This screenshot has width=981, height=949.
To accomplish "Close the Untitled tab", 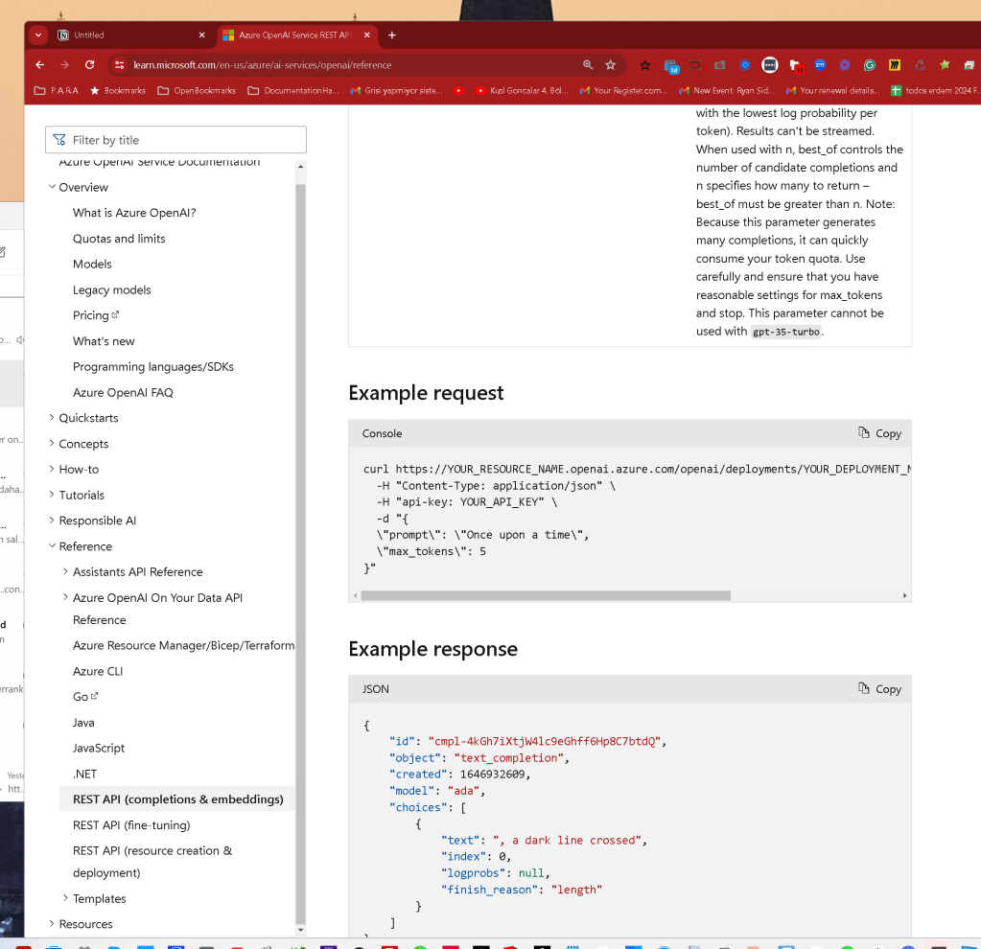I will click(x=201, y=35).
